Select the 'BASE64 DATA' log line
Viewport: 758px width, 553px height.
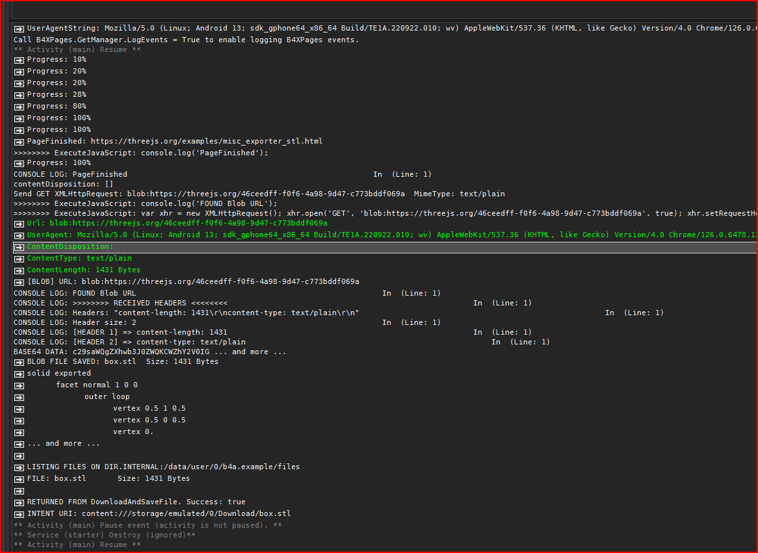pyautogui.click(x=150, y=352)
